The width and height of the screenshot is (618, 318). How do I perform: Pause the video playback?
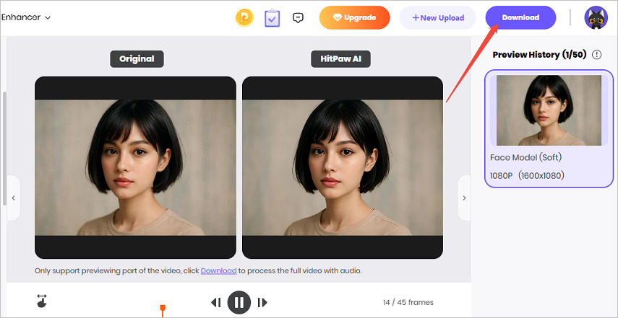(239, 302)
